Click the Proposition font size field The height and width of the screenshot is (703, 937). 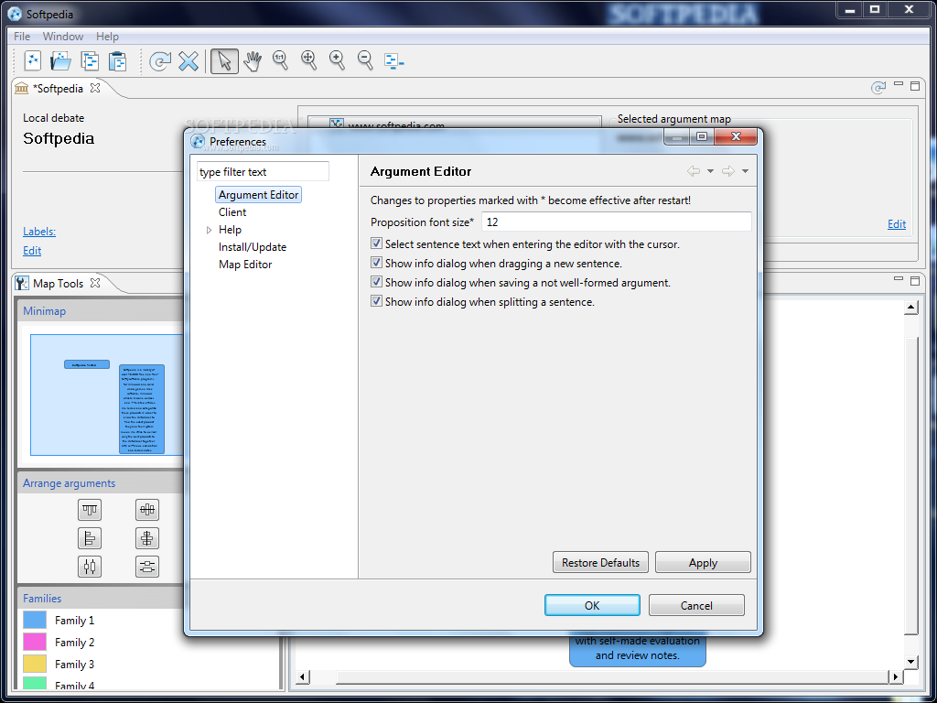tap(616, 222)
